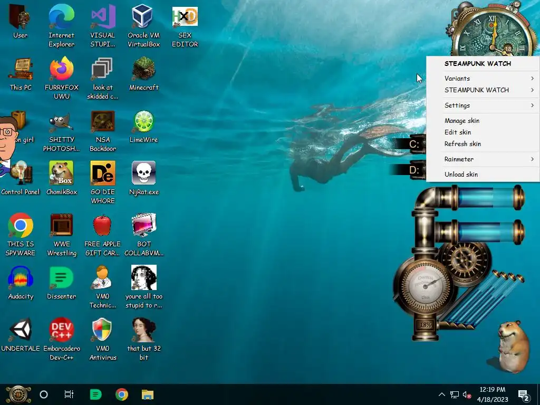The width and height of the screenshot is (540, 405).
Task: Click the D: drive meter label
Action: coord(414,170)
